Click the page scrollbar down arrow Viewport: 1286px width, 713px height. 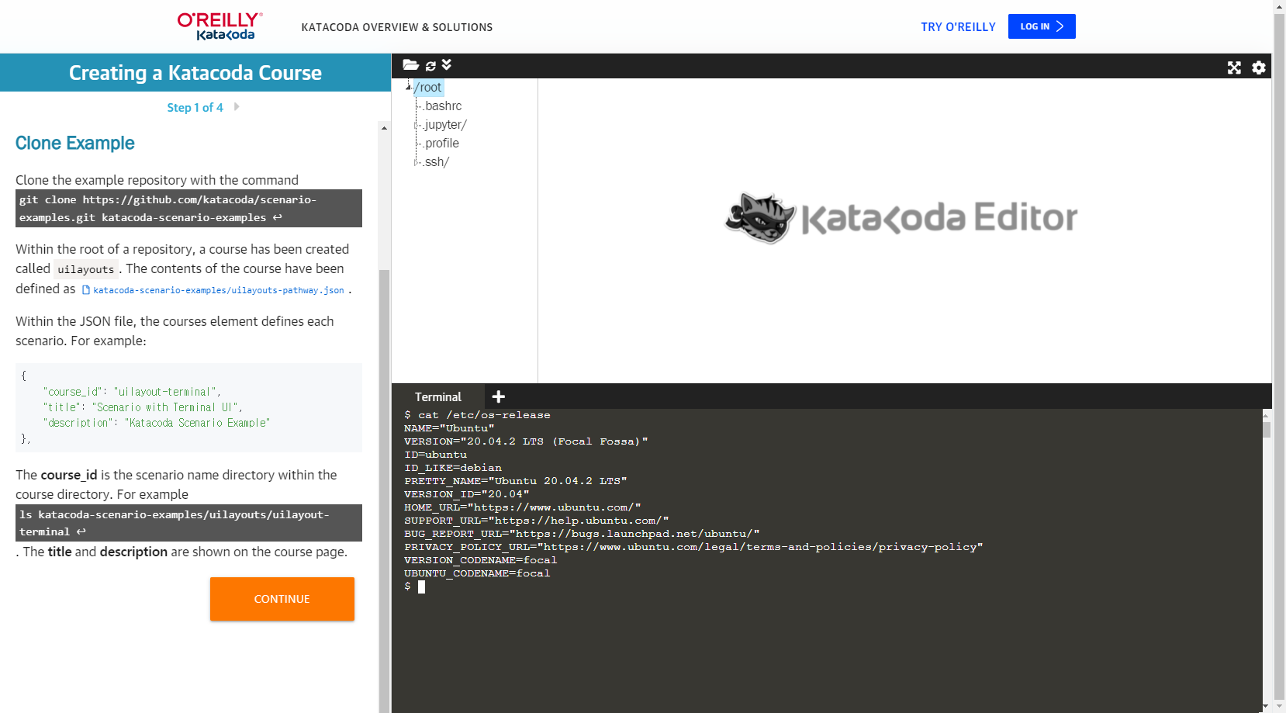tap(1280, 707)
